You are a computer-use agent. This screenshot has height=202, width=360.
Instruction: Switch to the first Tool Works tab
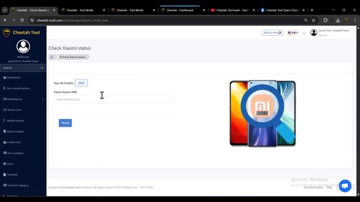click(x=80, y=10)
